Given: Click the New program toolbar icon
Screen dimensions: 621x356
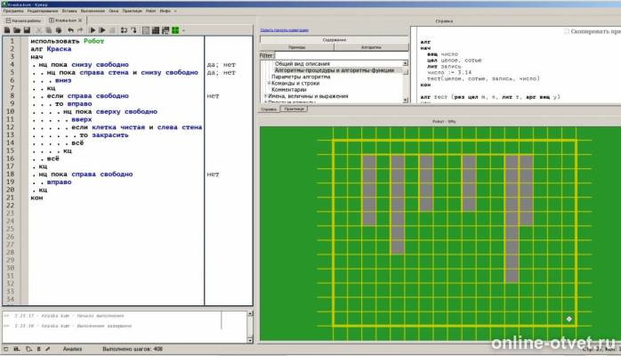Looking at the screenshot, I should point(7,30).
